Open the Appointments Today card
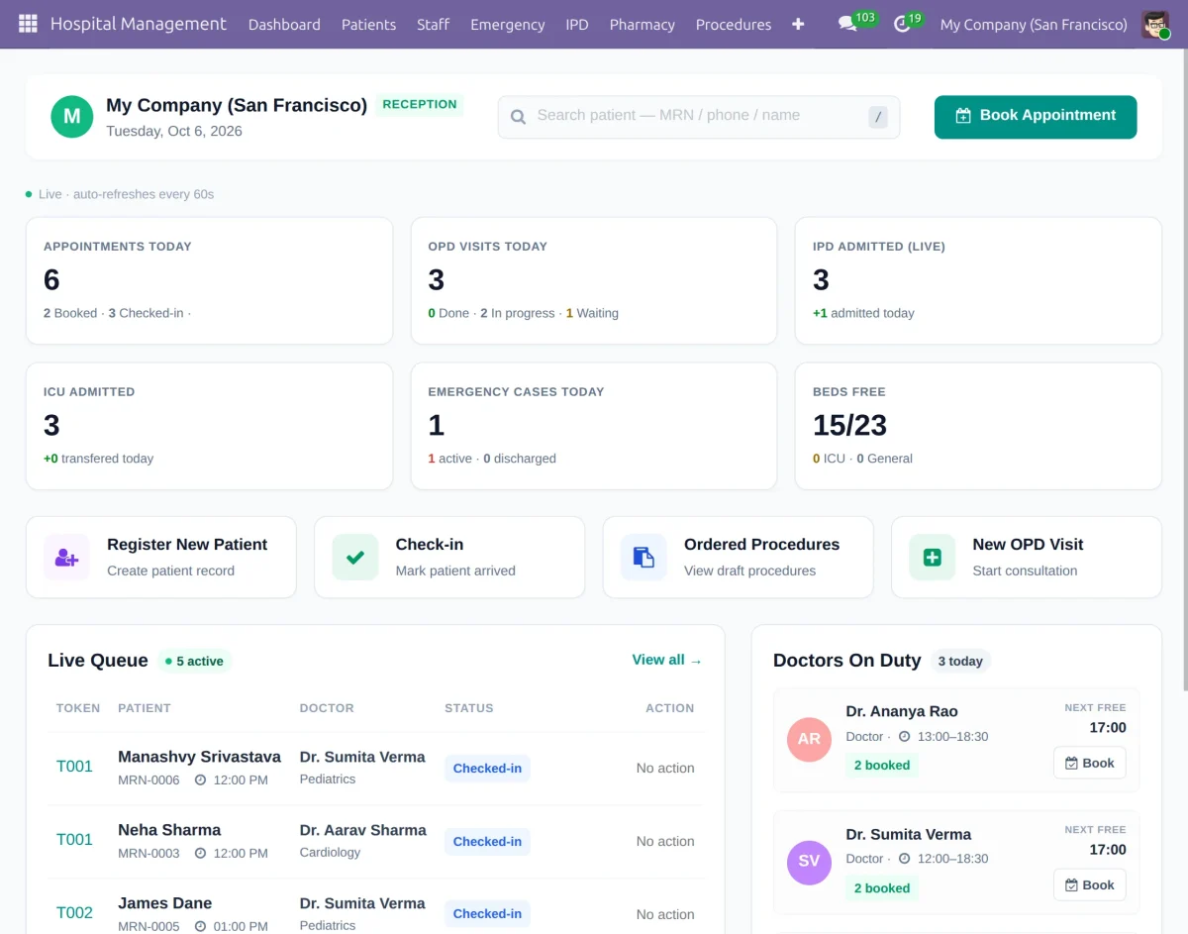Screen dimensions: 1188x934 click(x=209, y=281)
